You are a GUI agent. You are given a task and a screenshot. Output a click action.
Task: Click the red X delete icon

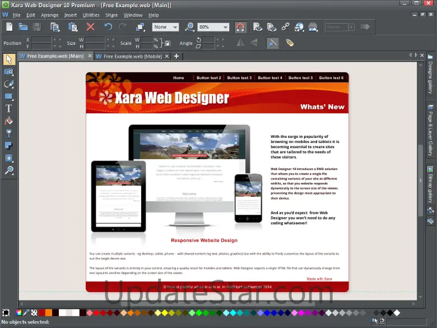[90, 26]
